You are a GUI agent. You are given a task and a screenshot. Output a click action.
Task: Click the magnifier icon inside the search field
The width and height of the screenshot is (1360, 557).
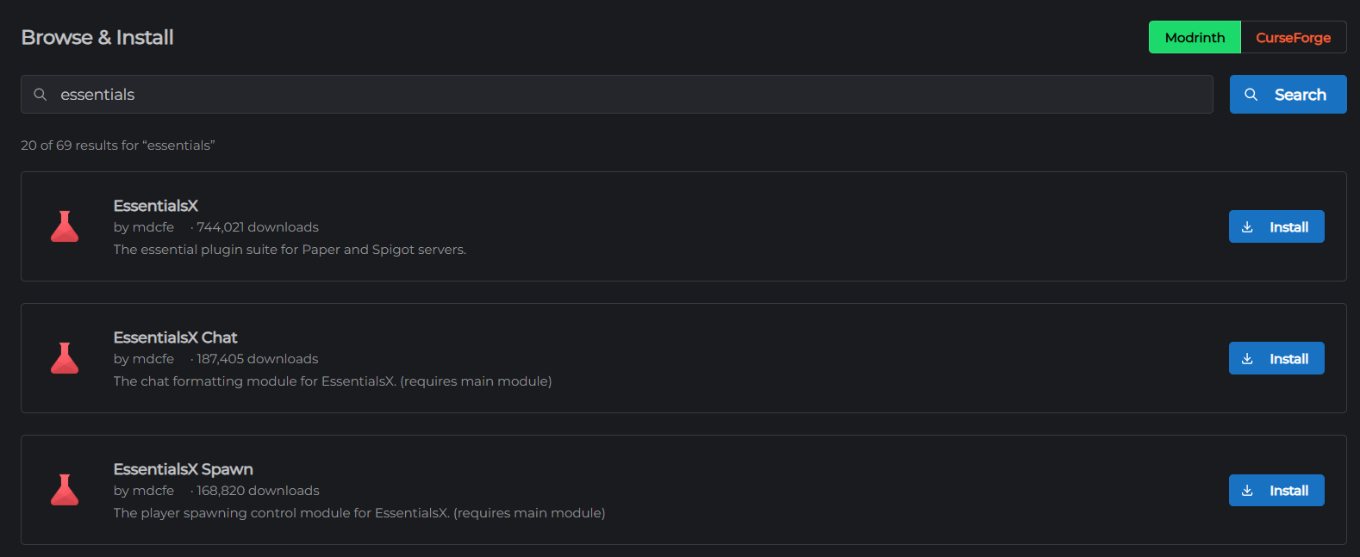tap(41, 95)
